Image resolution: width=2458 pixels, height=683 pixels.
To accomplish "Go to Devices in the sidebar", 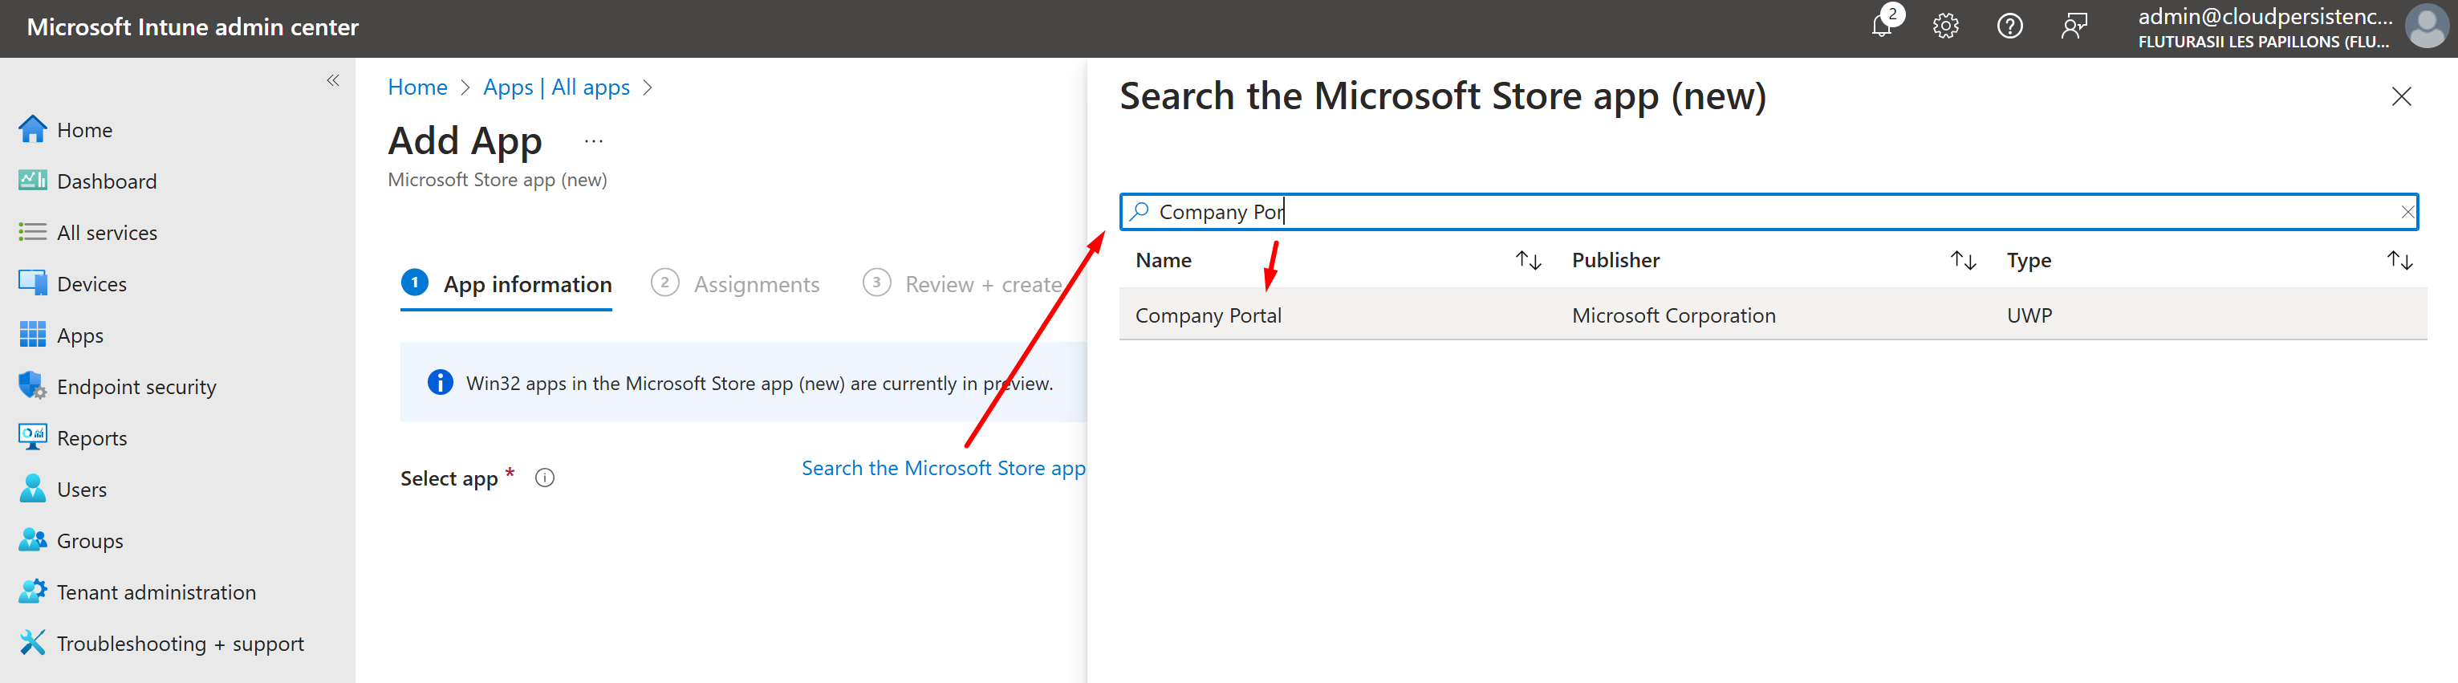I will click(x=91, y=284).
